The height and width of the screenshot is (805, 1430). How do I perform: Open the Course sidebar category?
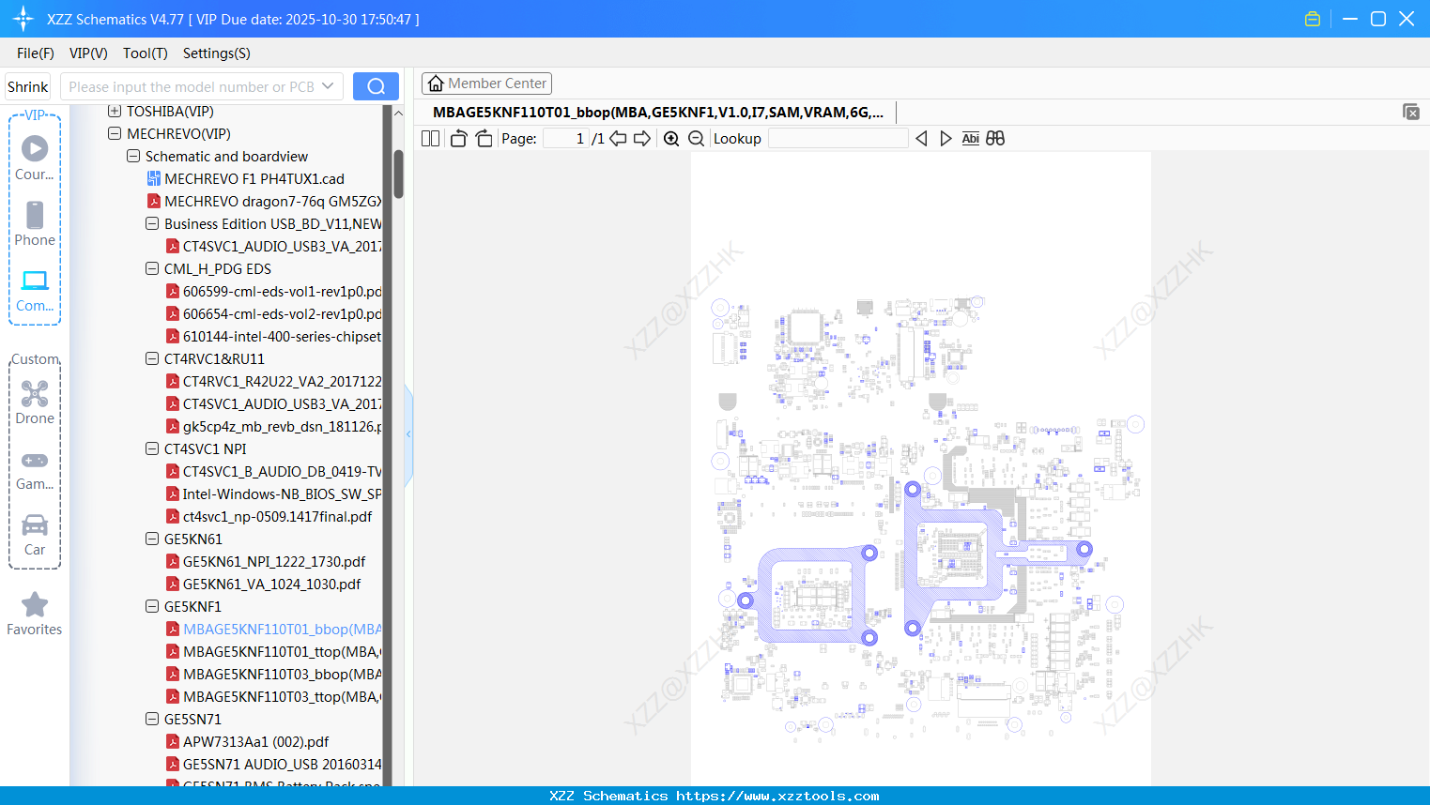click(35, 157)
